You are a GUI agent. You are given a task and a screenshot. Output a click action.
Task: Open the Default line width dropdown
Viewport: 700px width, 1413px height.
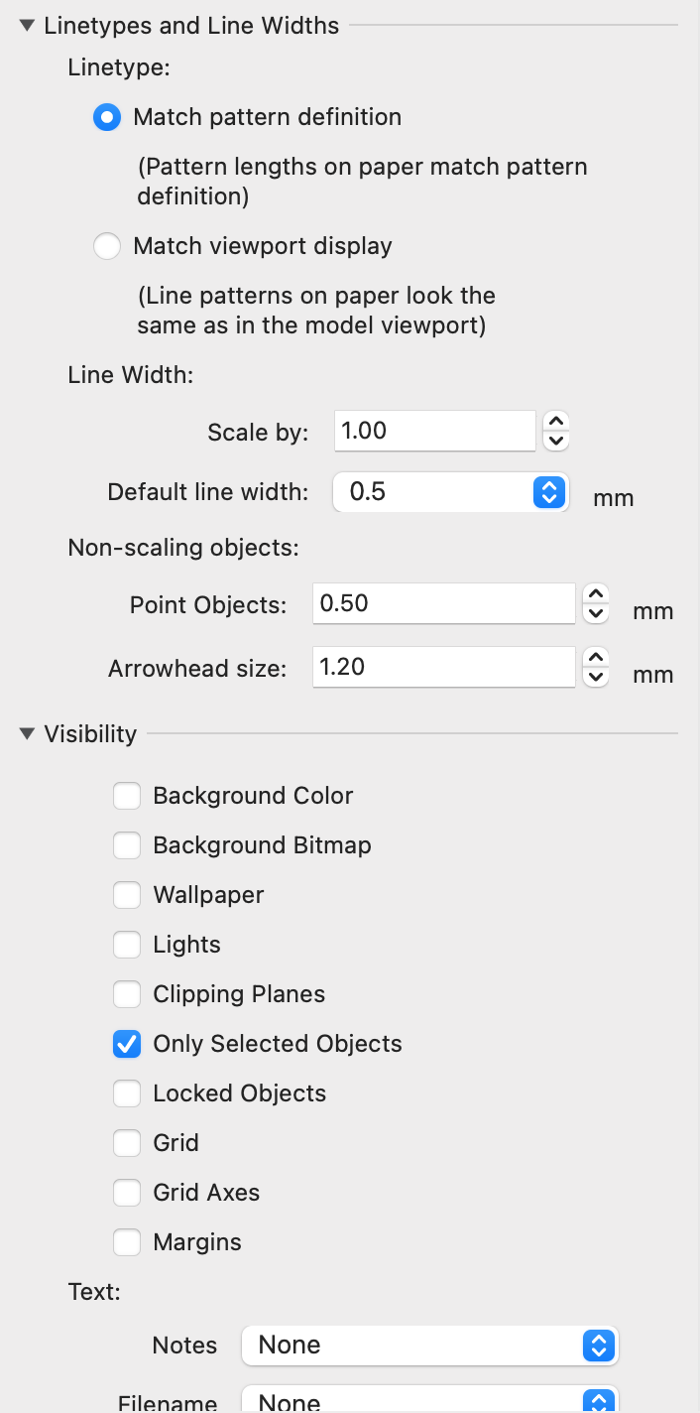(451, 492)
